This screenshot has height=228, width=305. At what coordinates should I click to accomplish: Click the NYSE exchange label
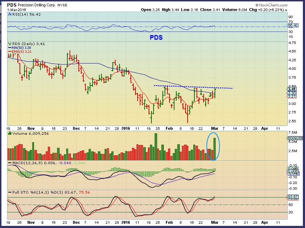[x=62, y=5]
